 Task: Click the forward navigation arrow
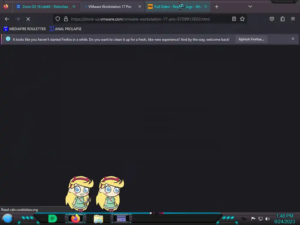pos(17,19)
